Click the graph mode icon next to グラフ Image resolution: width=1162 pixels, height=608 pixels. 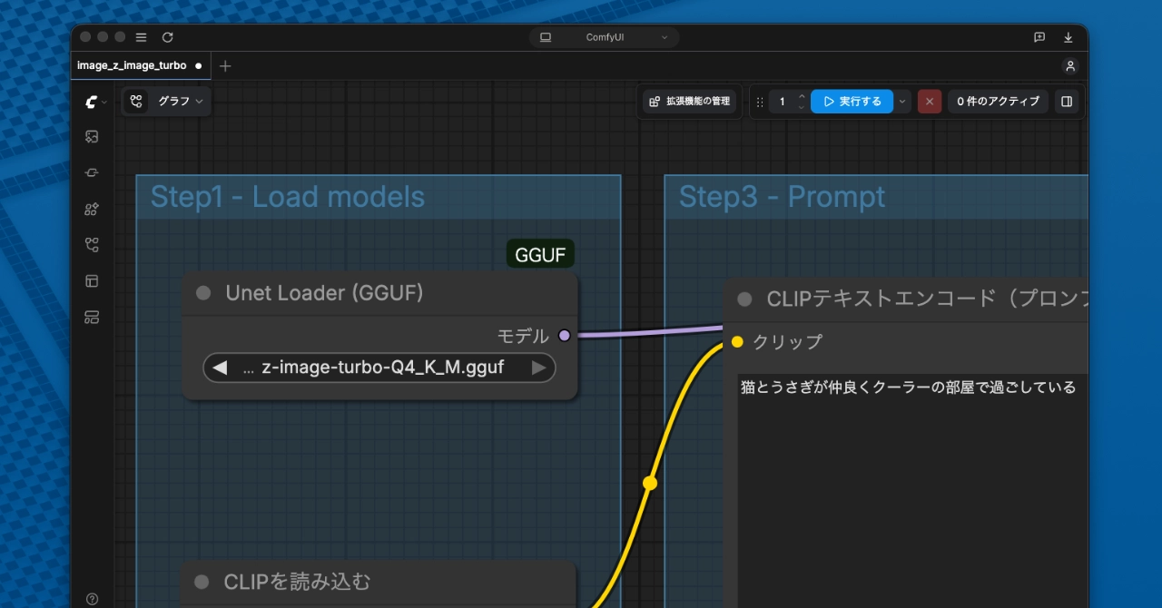[136, 102]
